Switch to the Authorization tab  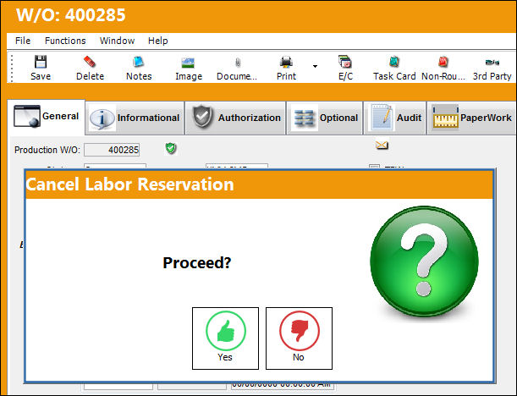[235, 118]
